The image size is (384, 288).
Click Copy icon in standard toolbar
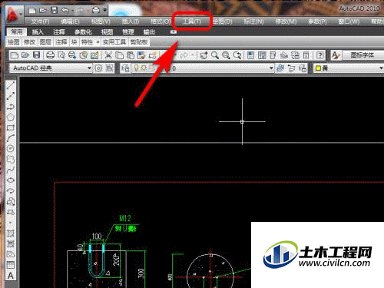tap(119, 55)
